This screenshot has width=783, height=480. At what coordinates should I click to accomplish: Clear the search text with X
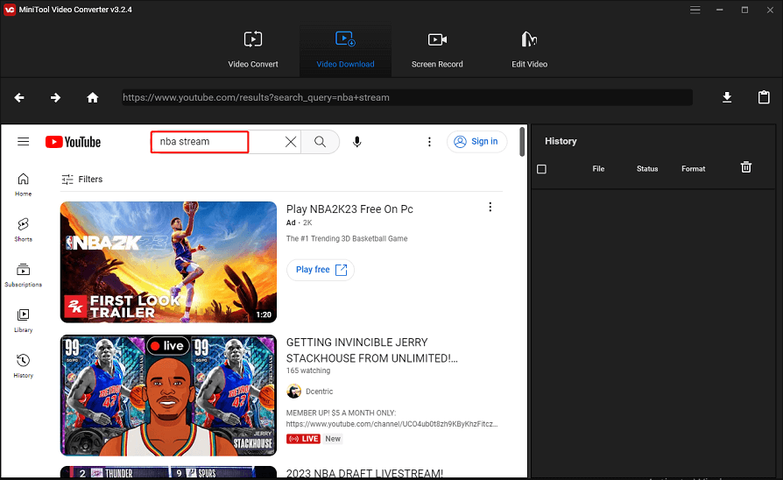click(291, 142)
